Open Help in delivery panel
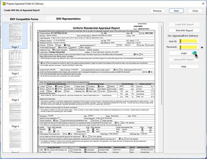This screenshot has width=207, height=159. coord(184,66)
